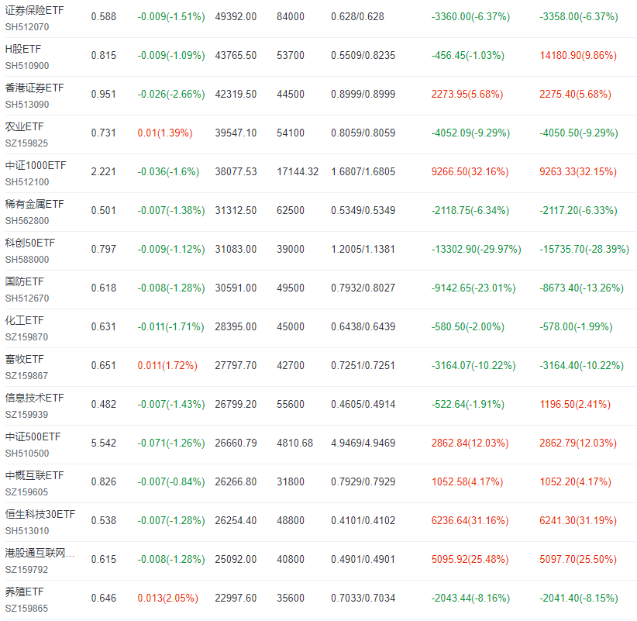
Task: Click holdings quantity 84000
Action: tap(291, 16)
